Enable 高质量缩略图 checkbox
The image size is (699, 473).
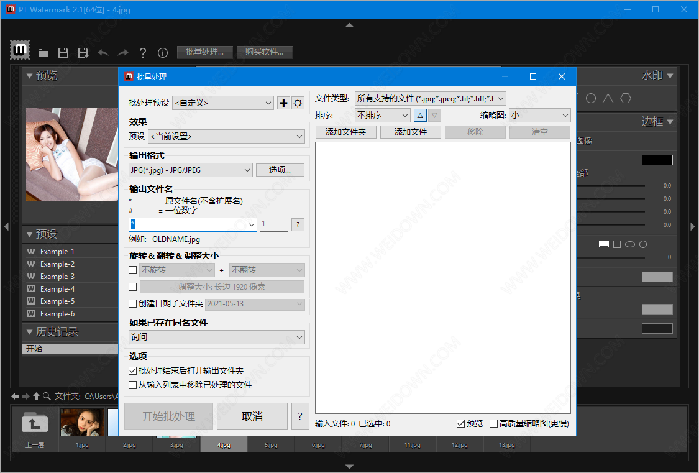tap(493, 424)
